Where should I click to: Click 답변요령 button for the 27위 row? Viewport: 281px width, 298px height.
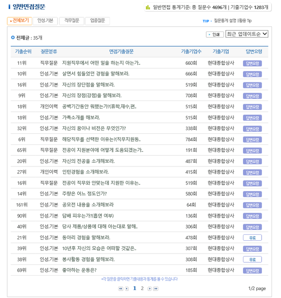252,173
